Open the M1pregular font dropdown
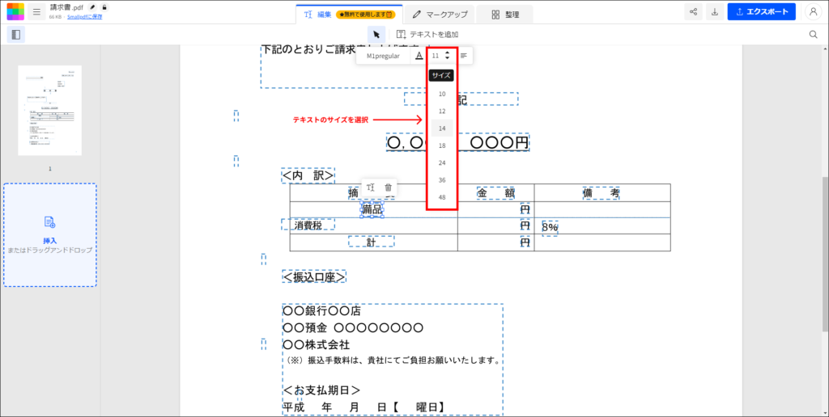829x417 pixels. pyautogui.click(x=383, y=56)
